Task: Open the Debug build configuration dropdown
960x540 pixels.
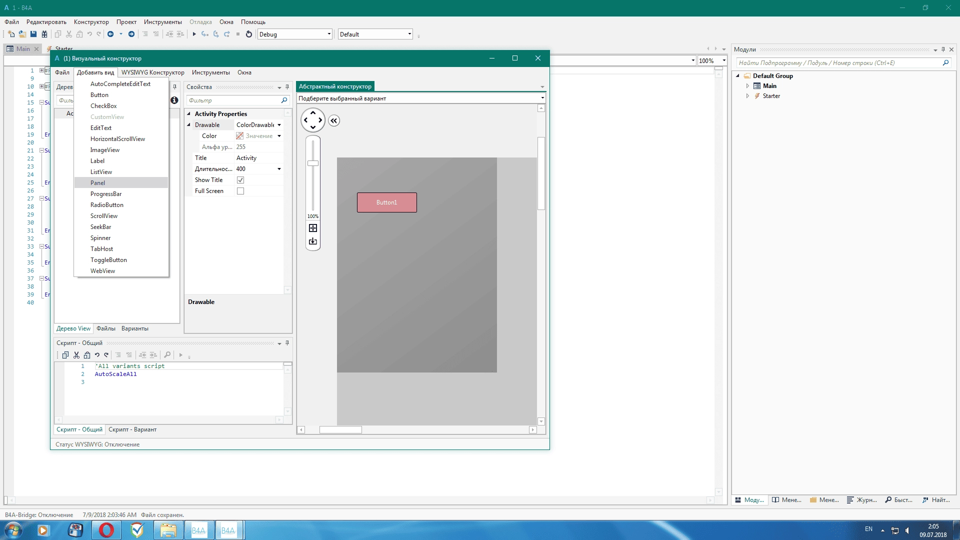Action: coord(329,34)
